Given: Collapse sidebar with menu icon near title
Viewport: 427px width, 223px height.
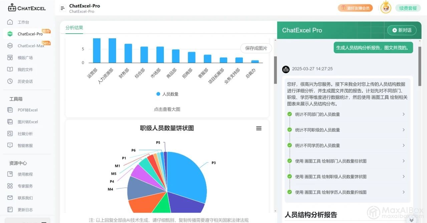Looking at the screenshot, I should pos(62,8).
